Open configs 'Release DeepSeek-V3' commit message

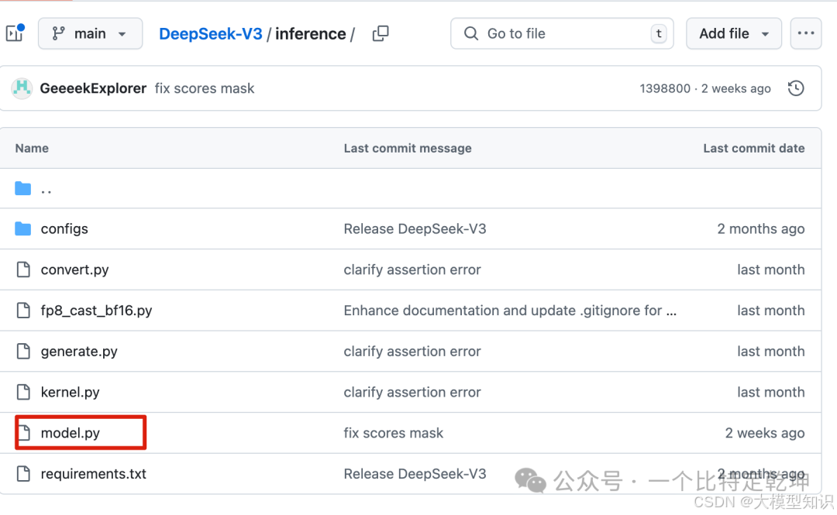415,229
